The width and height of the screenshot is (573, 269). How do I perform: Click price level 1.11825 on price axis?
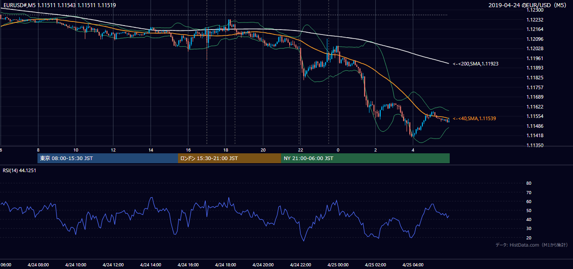(x=535, y=78)
